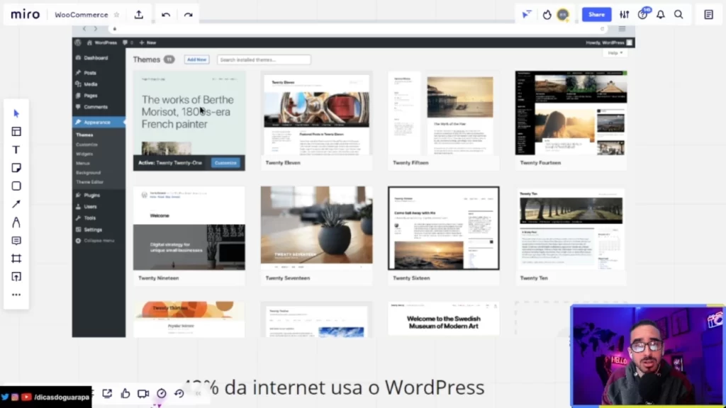Select the cursor tool in Miro toolbar
This screenshot has width=726, height=408.
16,113
